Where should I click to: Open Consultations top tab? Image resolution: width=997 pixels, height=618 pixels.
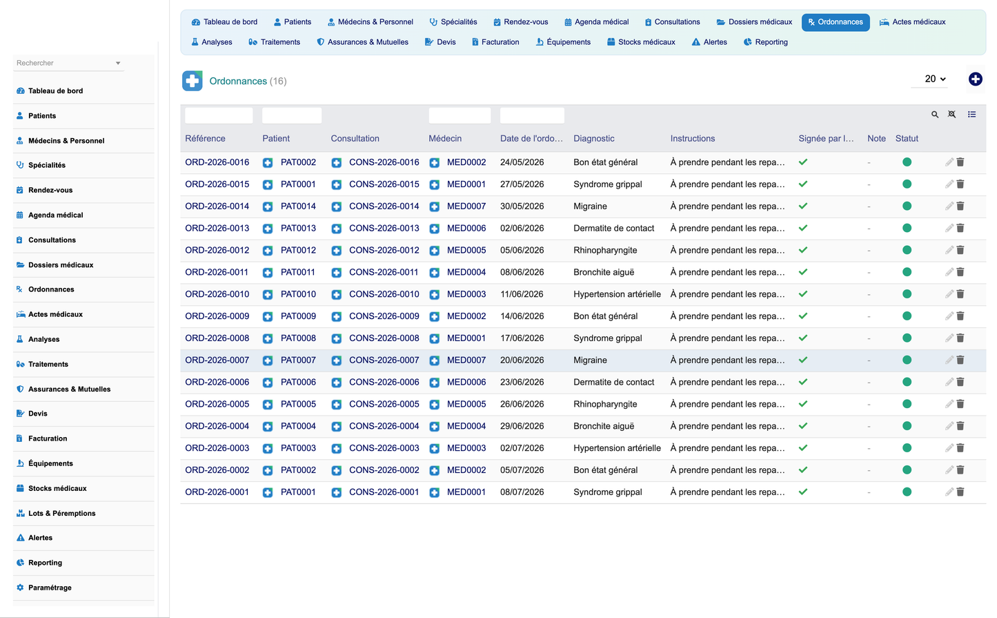672,22
